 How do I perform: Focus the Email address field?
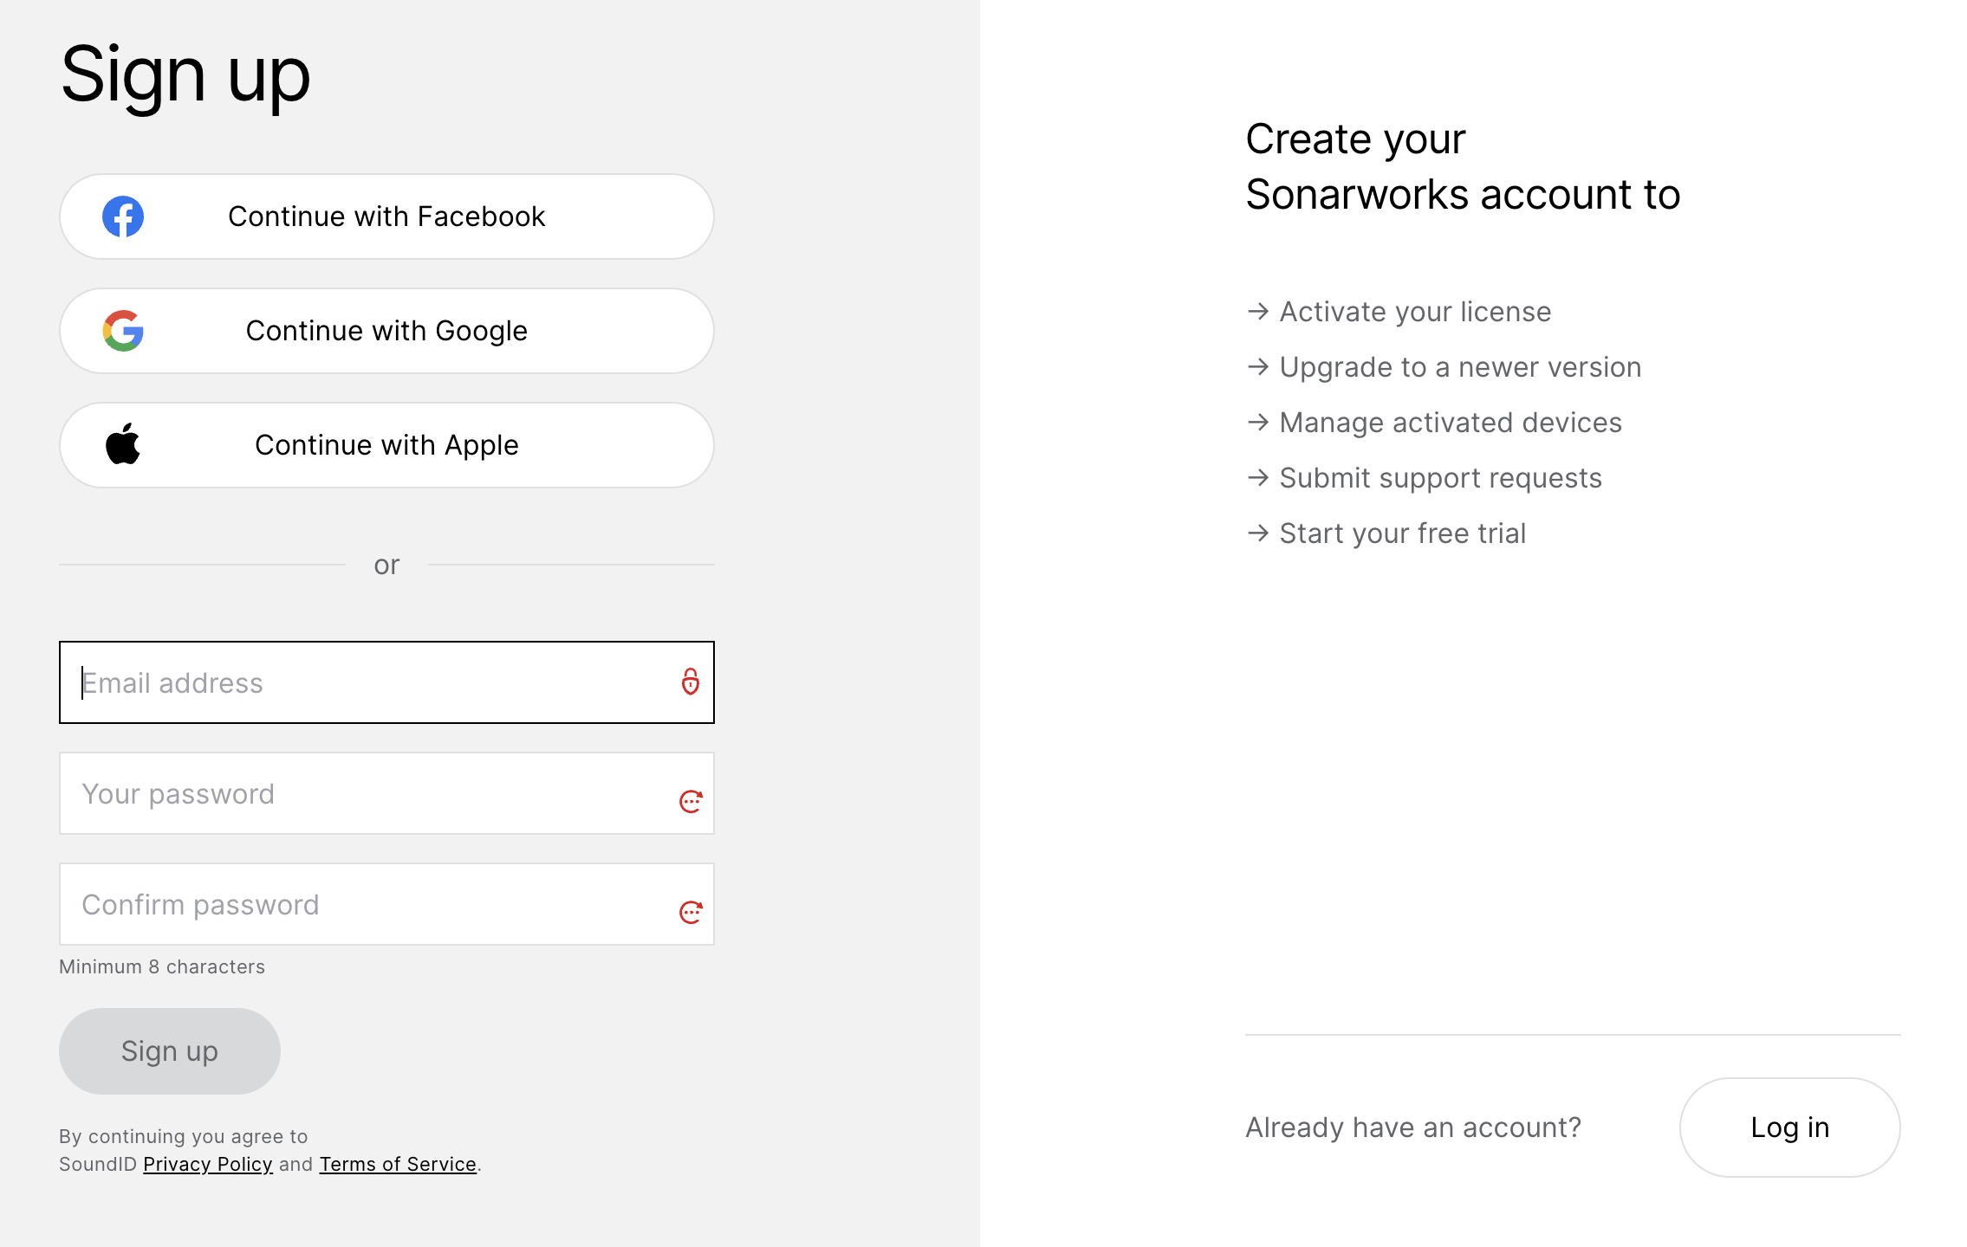[x=386, y=682]
